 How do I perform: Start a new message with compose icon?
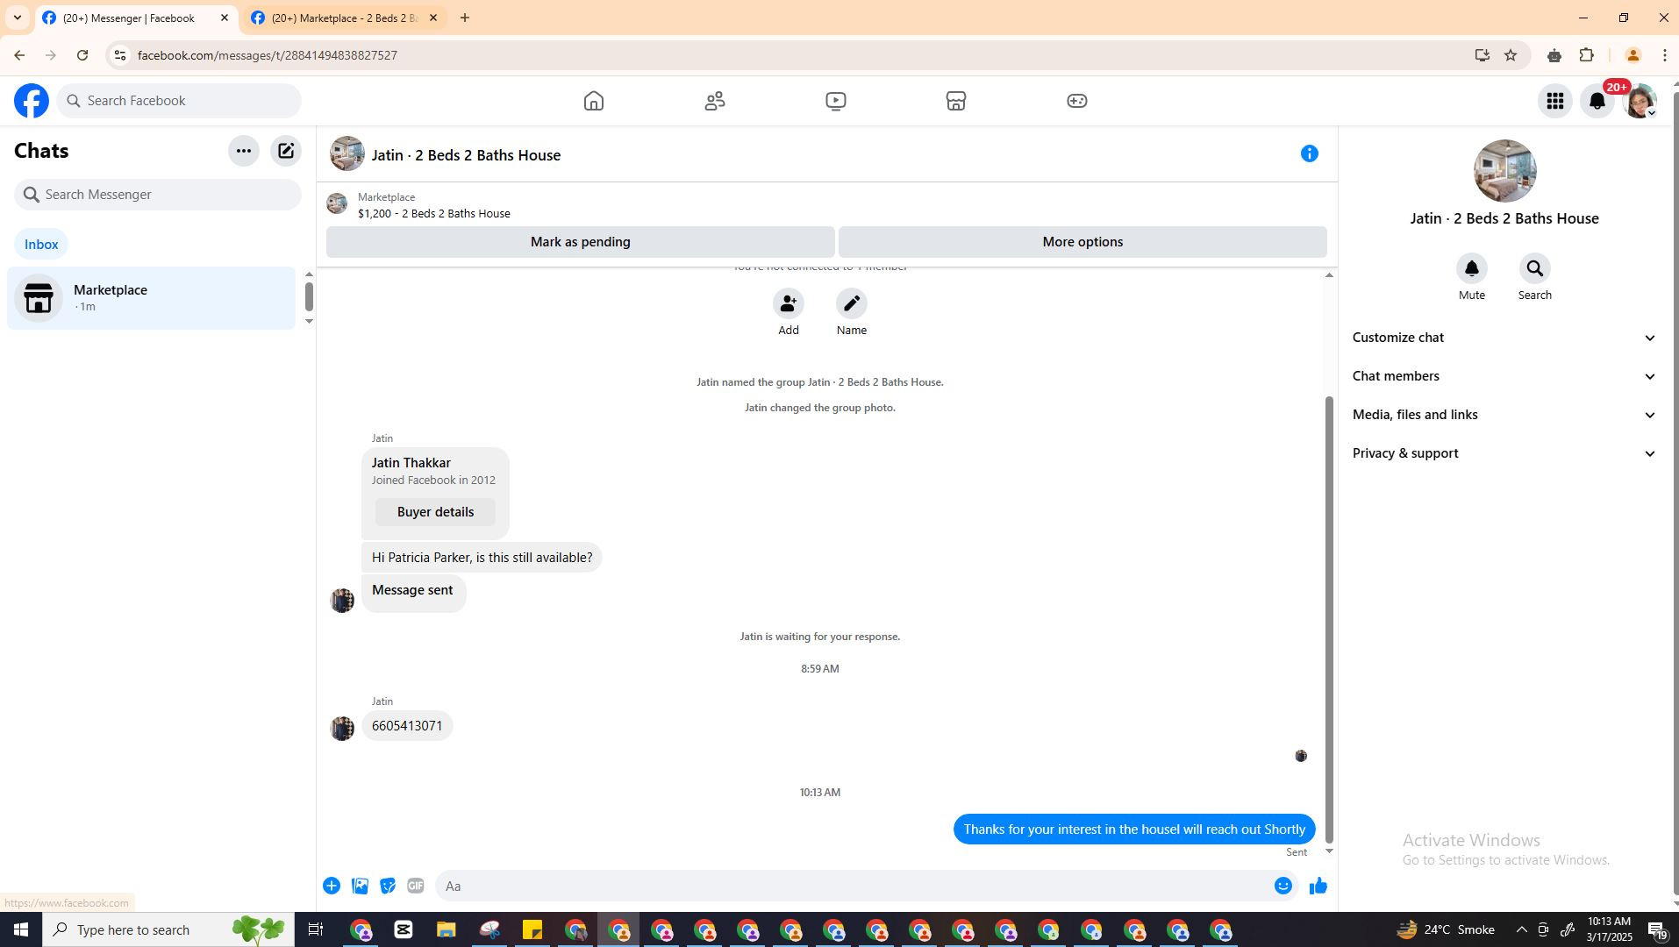click(286, 151)
